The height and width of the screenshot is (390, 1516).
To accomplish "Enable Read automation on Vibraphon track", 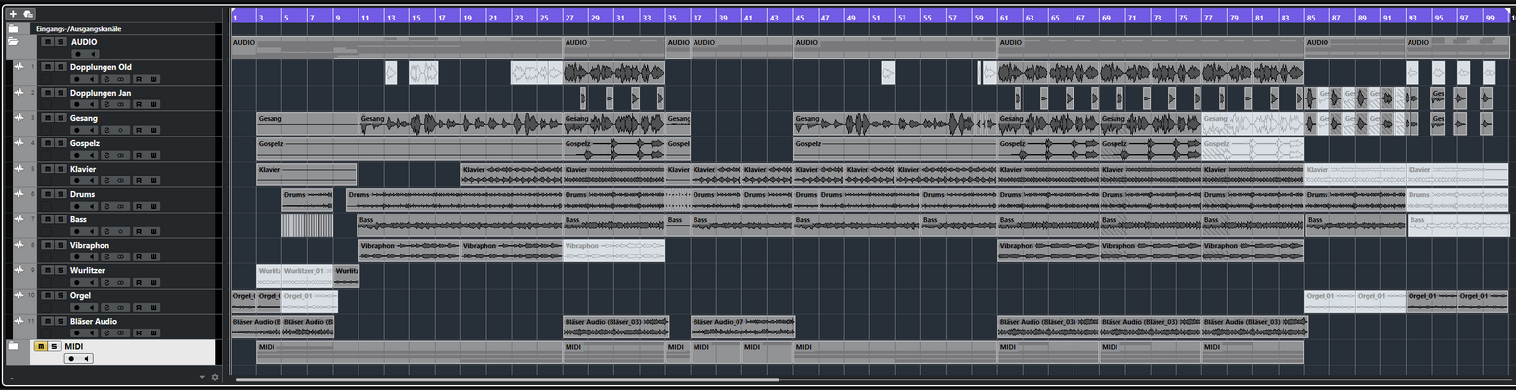I will pyautogui.click(x=139, y=256).
